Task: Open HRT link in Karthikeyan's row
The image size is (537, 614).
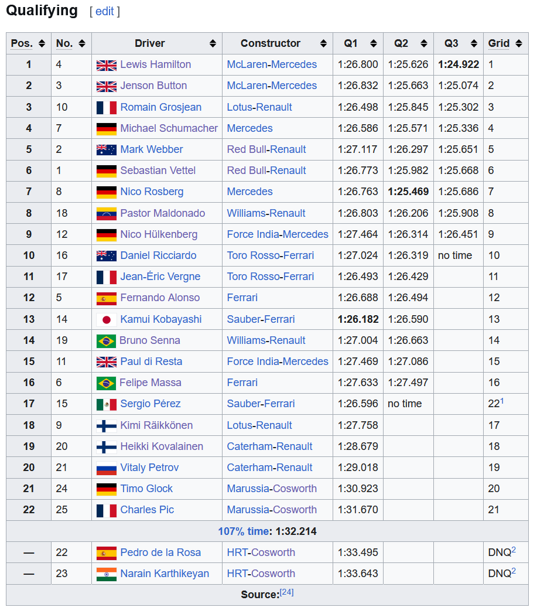Action: point(238,574)
